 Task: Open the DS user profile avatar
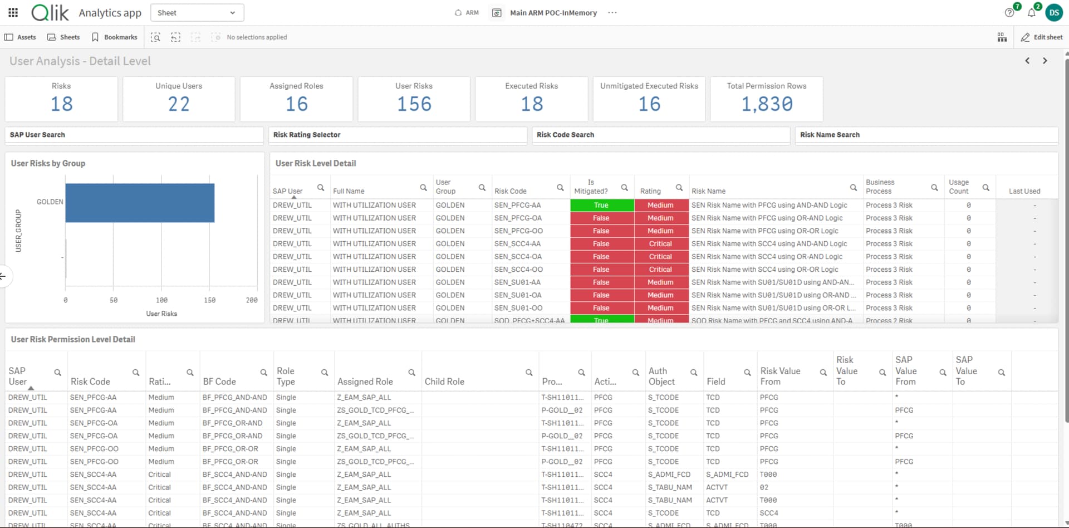click(x=1054, y=13)
